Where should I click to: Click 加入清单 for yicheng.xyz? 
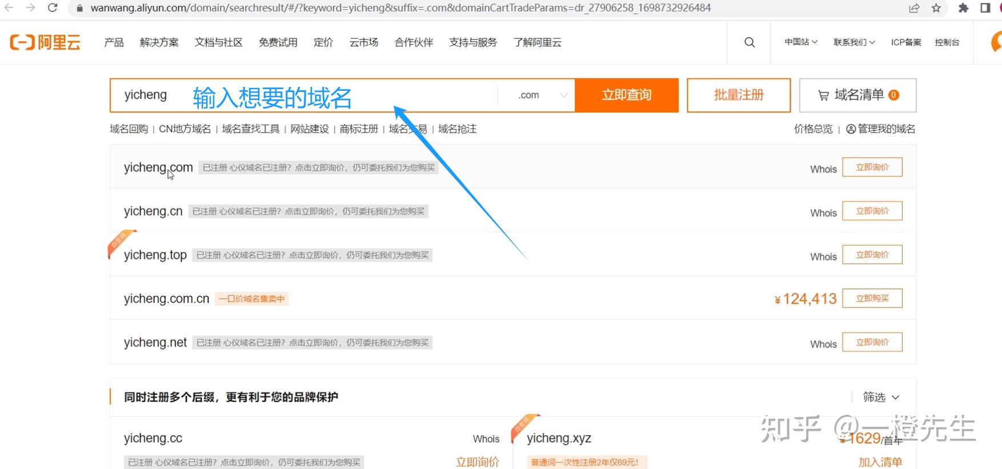coord(880,462)
